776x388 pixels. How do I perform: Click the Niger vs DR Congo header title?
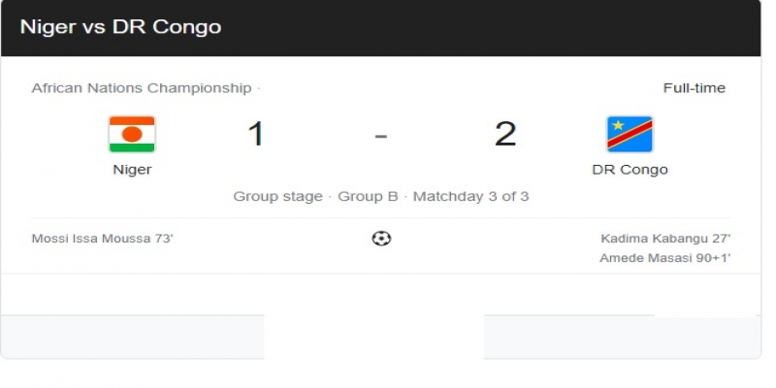[x=120, y=27]
